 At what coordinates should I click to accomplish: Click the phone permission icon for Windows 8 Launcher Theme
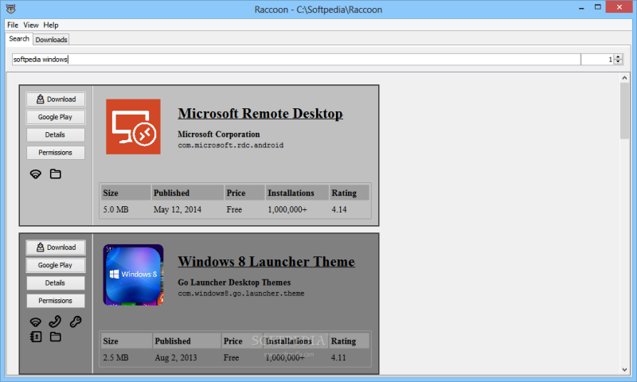55,322
